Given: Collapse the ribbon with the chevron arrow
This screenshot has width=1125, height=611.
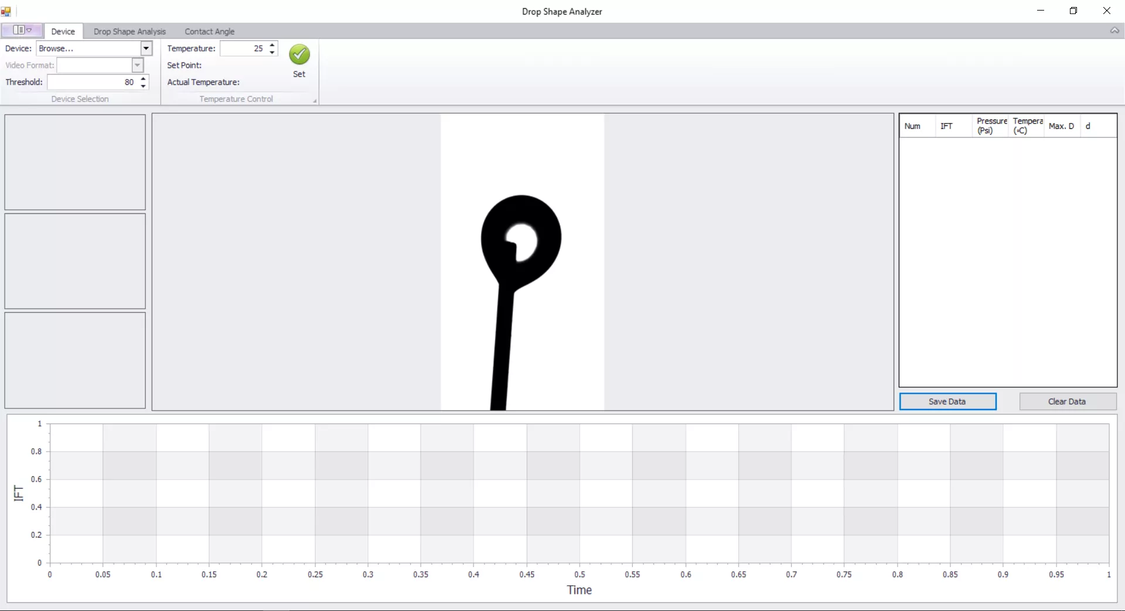Looking at the screenshot, I should pyautogui.click(x=1114, y=30).
